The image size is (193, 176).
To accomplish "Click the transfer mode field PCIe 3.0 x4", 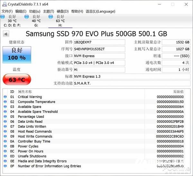I will pyautogui.click(x=99, y=63).
